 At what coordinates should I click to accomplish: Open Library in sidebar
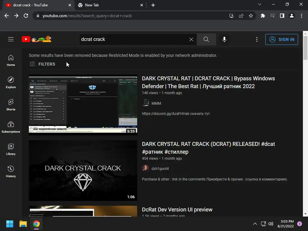11,149
